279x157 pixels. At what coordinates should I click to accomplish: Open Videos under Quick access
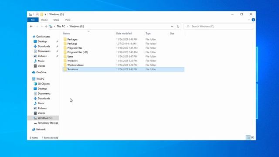41,66
